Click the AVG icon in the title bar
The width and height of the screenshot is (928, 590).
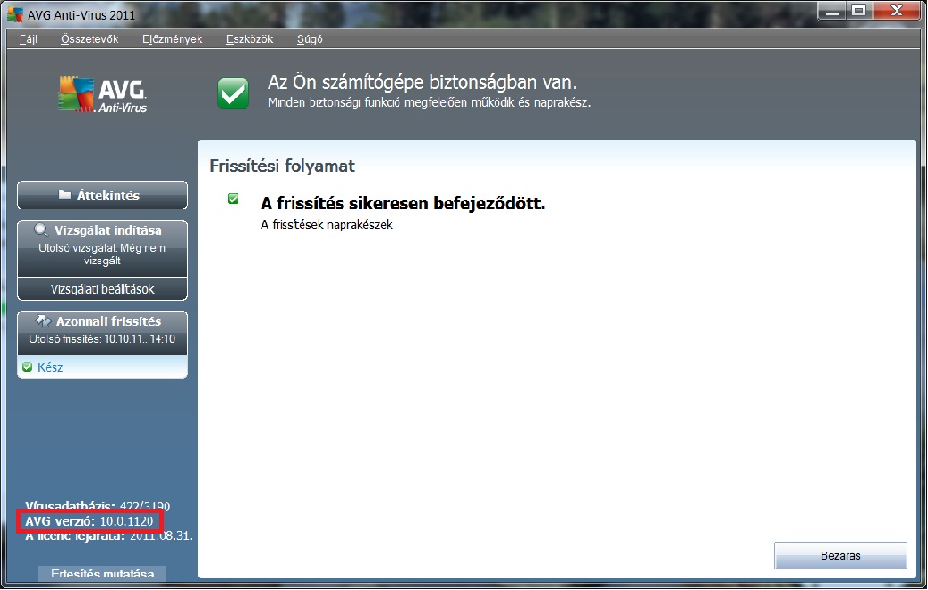tap(15, 13)
